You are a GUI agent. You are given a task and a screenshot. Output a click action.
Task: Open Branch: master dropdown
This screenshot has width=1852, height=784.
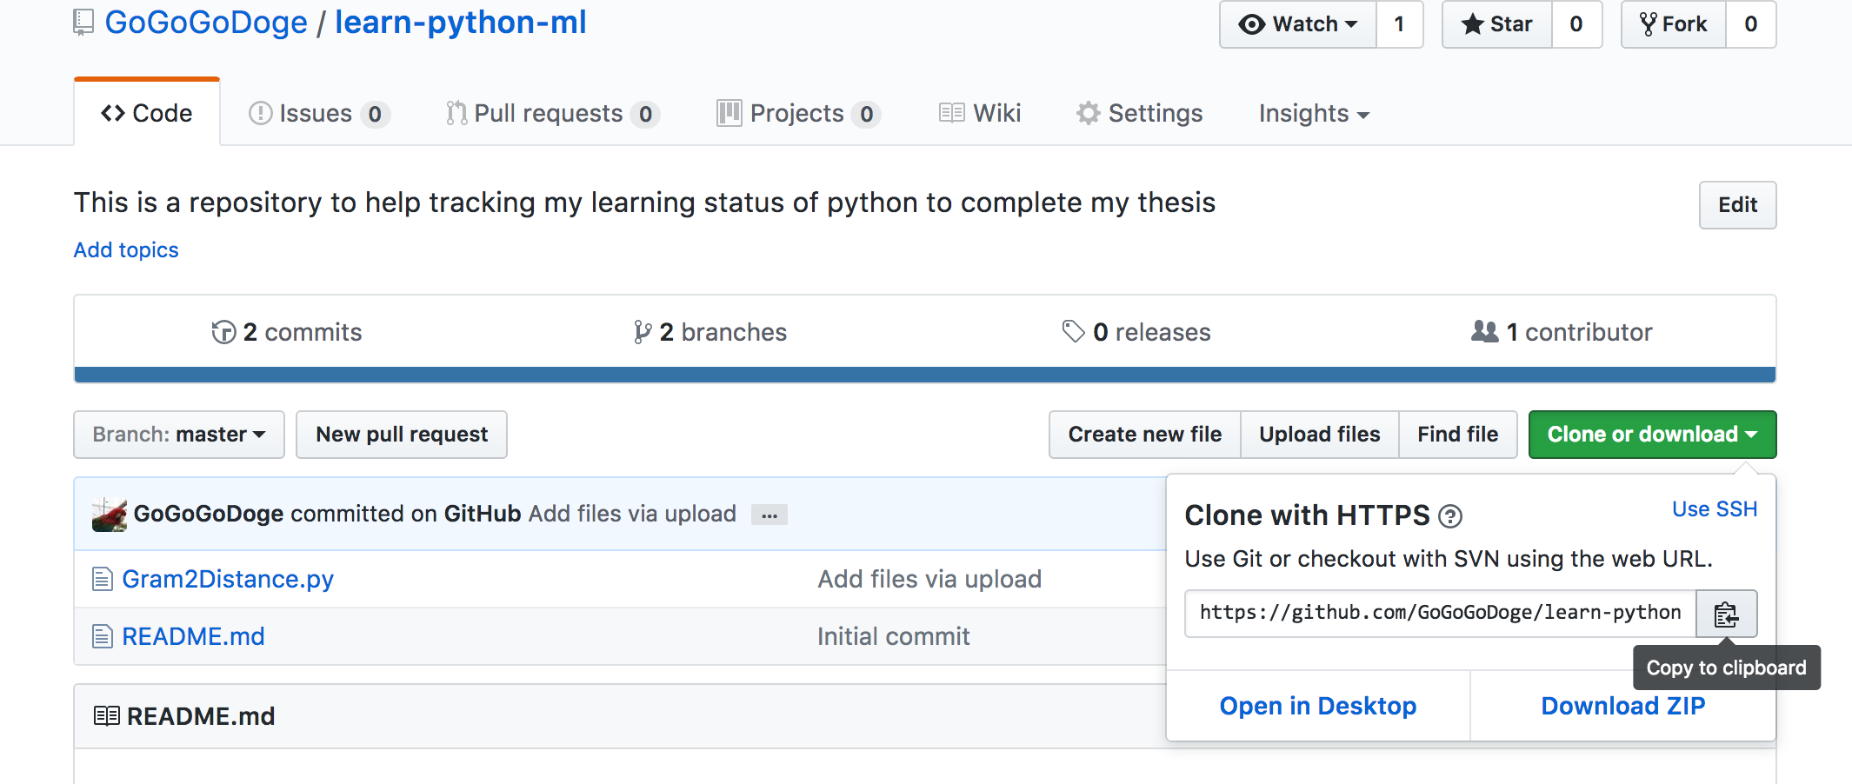(179, 435)
